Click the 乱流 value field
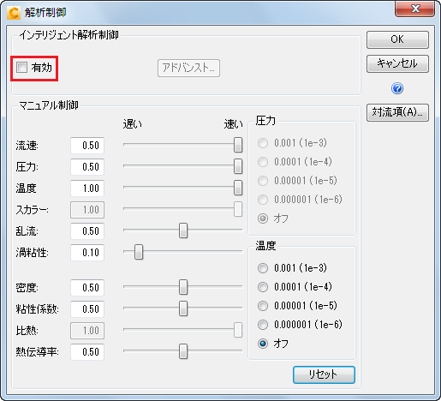 click(87, 231)
